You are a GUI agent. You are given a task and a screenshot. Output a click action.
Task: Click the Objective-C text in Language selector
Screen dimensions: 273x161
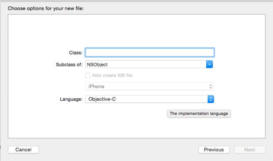coord(102,99)
